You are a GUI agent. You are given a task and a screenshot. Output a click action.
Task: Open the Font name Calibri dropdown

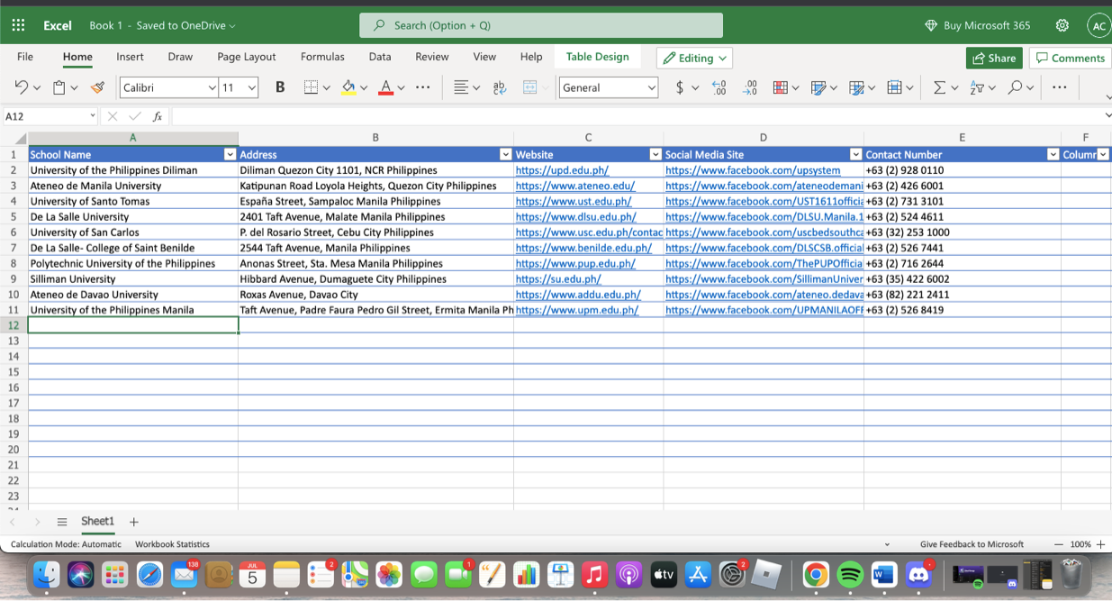212,87
